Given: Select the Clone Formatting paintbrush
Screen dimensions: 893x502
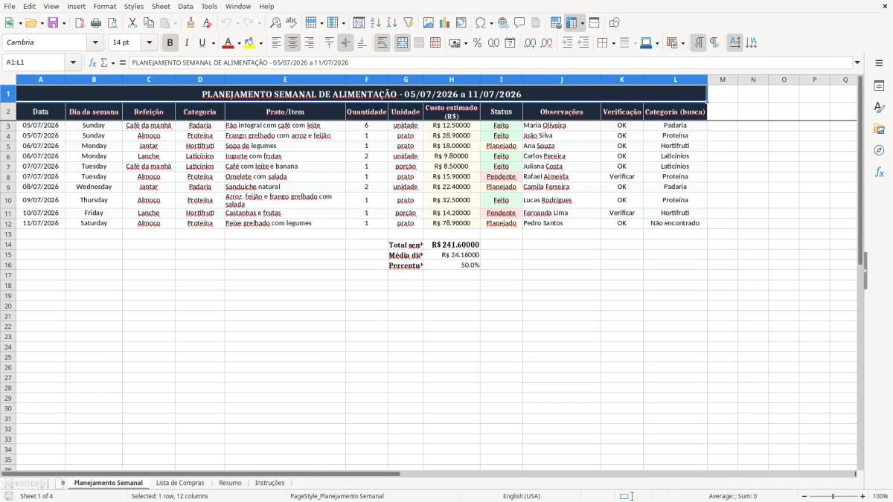Looking at the screenshot, I should [x=191, y=23].
